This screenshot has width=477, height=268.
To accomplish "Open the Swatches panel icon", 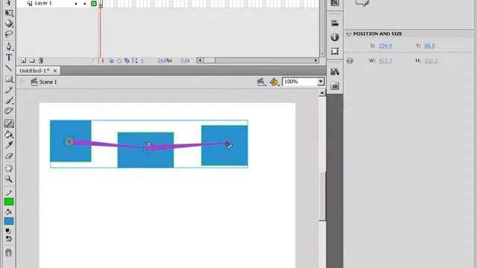I will (x=335, y=3).
